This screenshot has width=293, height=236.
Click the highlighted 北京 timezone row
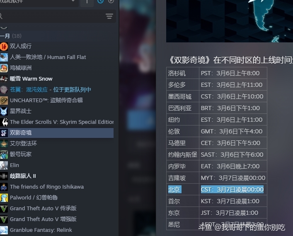[216, 189]
